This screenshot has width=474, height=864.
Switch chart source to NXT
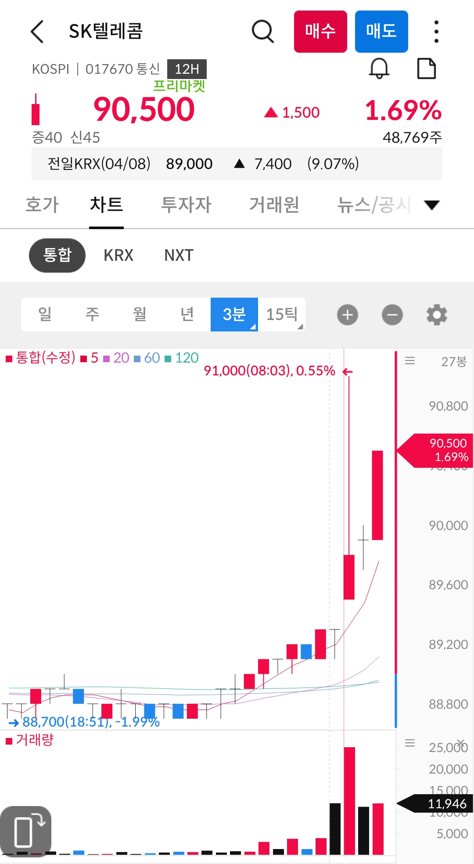[179, 255]
